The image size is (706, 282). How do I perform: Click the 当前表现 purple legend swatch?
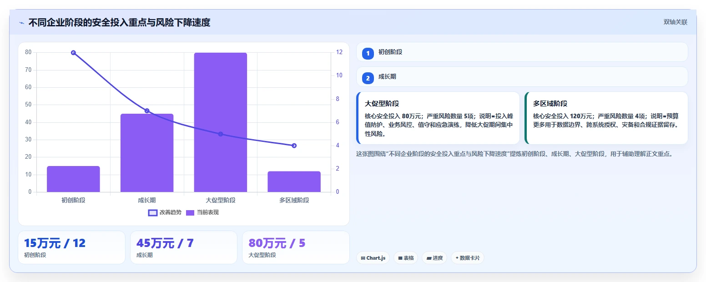(191, 212)
